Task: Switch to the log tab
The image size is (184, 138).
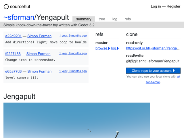Action: tap(115, 19)
